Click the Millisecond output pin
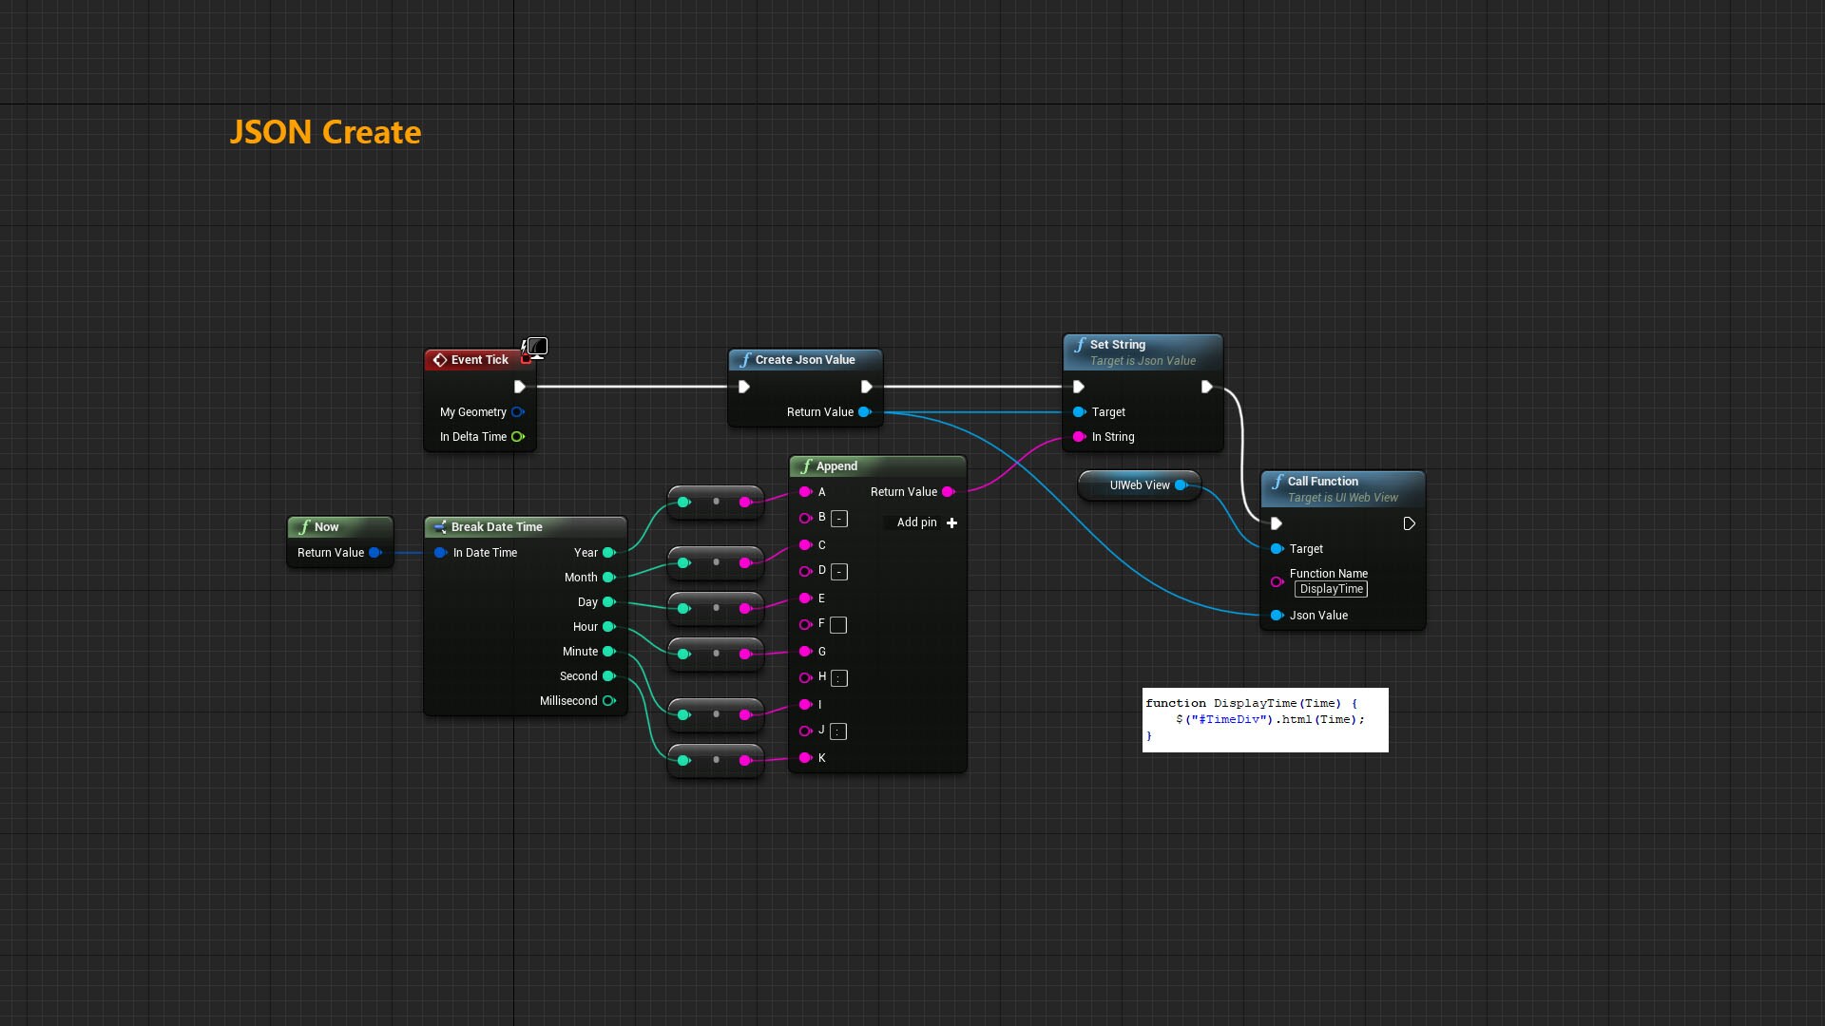 [x=608, y=701]
